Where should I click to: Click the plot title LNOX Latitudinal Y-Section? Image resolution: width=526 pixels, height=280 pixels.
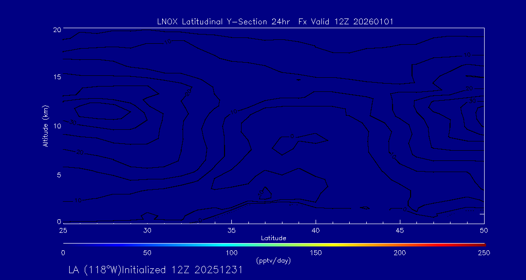coord(275,21)
